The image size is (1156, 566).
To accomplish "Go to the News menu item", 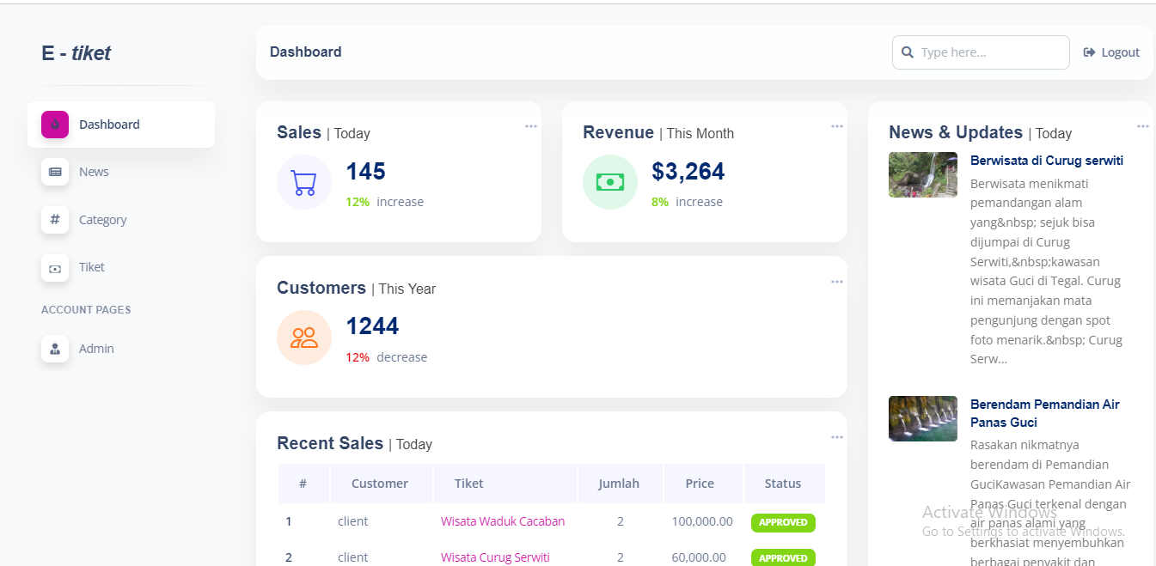I will (x=94, y=172).
